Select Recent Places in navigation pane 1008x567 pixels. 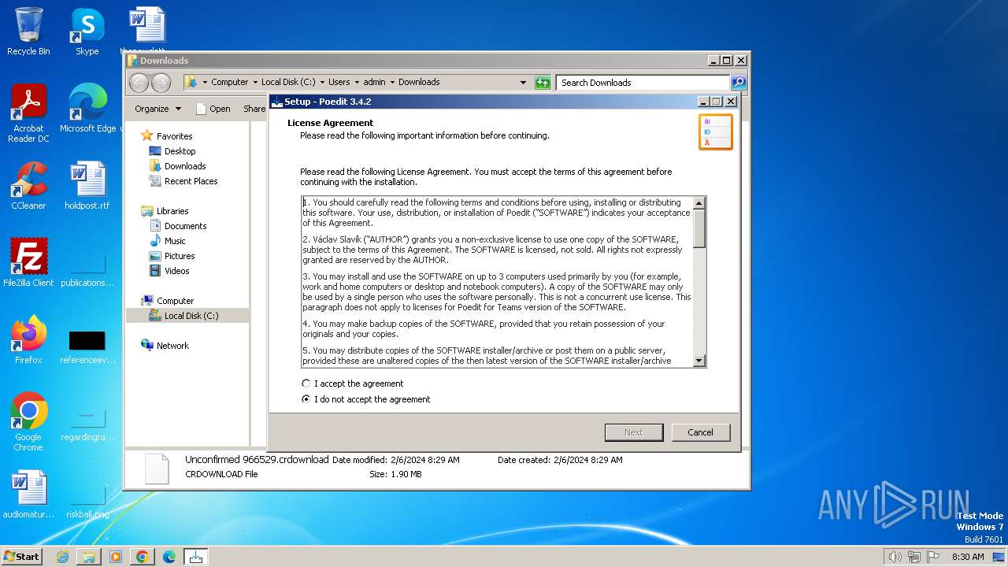[183, 181]
